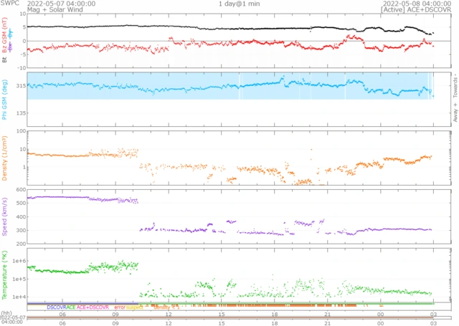Click the 12 hour tick on time axis

pyautogui.click(x=169, y=314)
